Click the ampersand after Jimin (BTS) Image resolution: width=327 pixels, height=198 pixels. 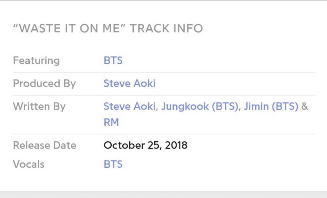305,106
